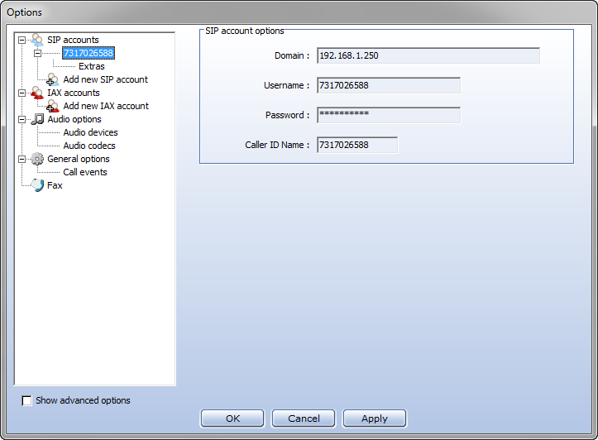Image resolution: width=598 pixels, height=440 pixels.
Task: Select the red IAX accounts icon
Action: pyautogui.click(x=37, y=93)
